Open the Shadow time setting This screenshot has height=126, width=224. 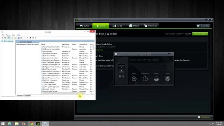[x=145, y=78]
